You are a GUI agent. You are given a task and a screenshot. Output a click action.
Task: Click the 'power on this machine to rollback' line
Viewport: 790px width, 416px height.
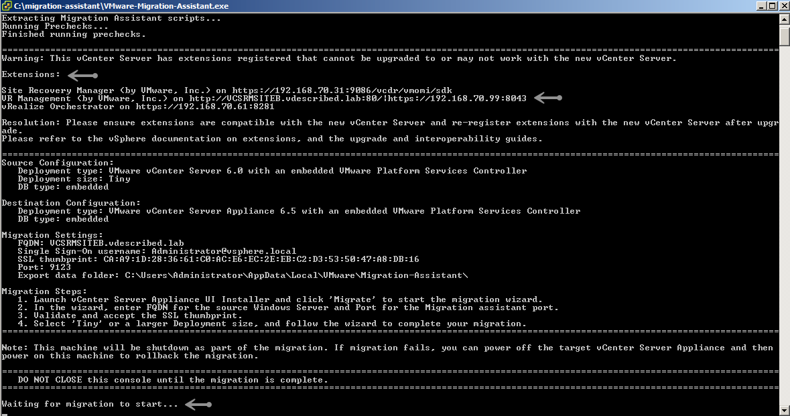coord(130,356)
